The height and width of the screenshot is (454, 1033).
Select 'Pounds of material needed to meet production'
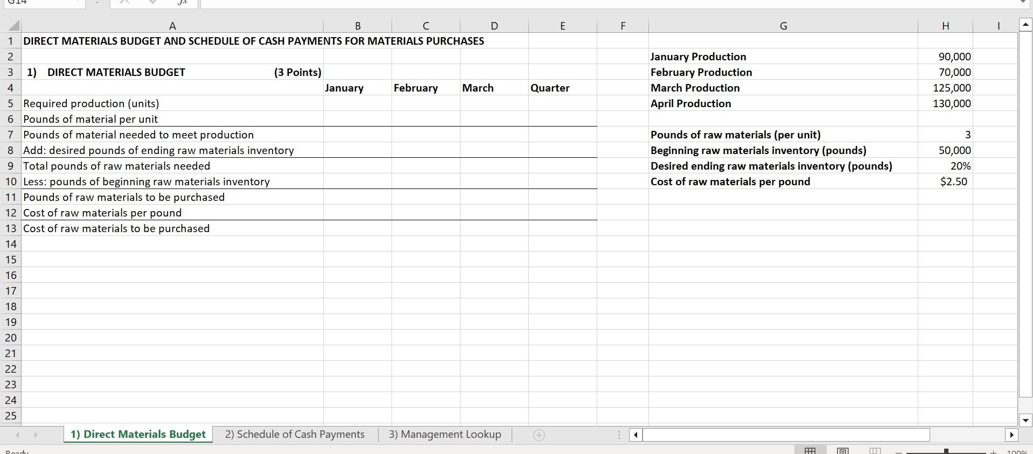pyautogui.click(x=172, y=135)
